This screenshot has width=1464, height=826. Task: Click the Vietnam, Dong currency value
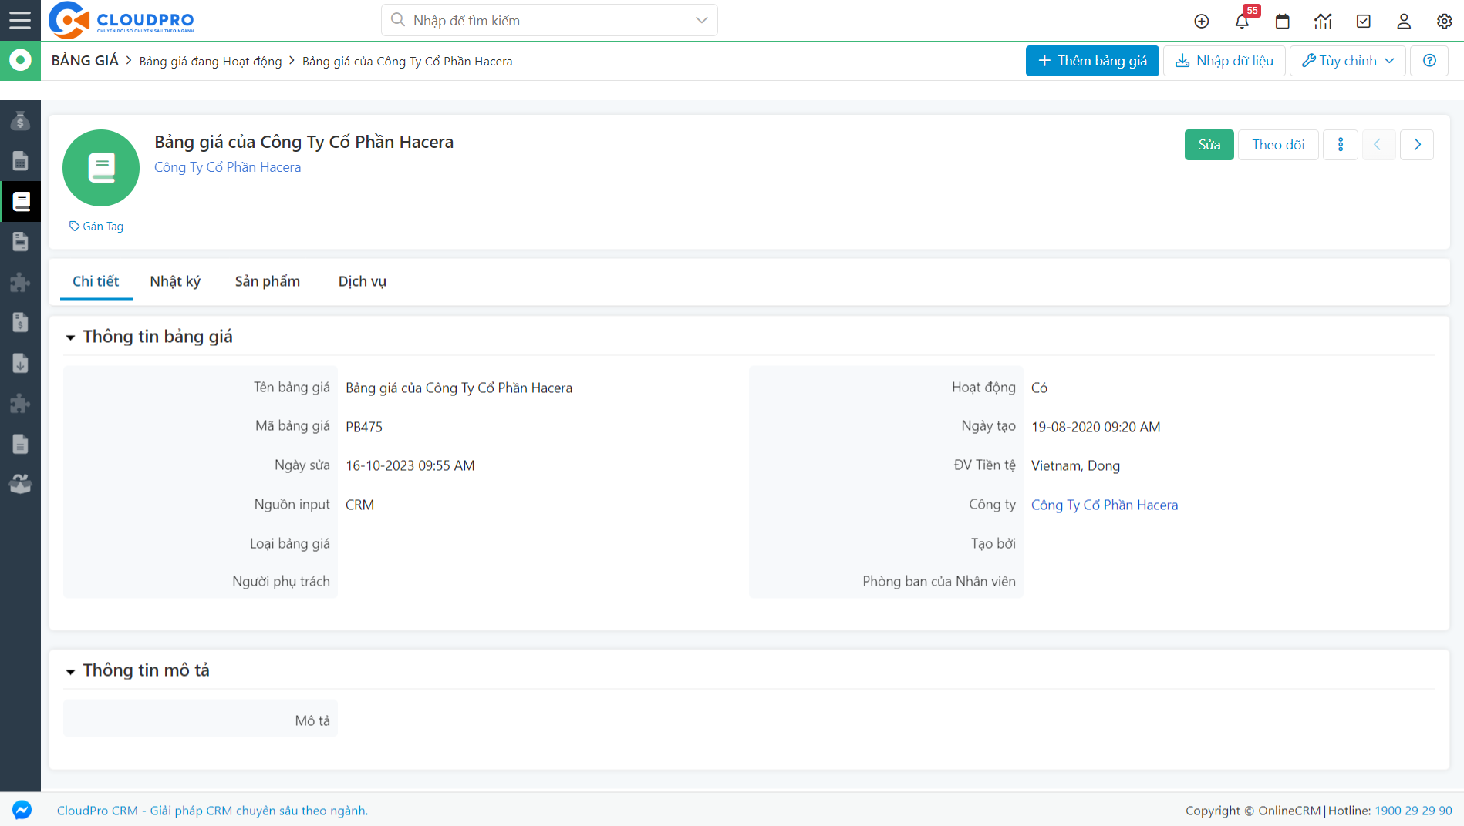pyautogui.click(x=1076, y=465)
